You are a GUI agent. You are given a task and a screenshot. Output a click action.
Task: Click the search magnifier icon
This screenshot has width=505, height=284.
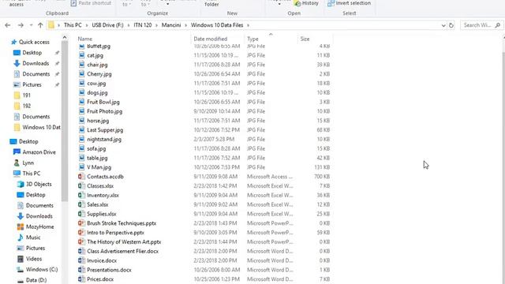(x=498, y=25)
